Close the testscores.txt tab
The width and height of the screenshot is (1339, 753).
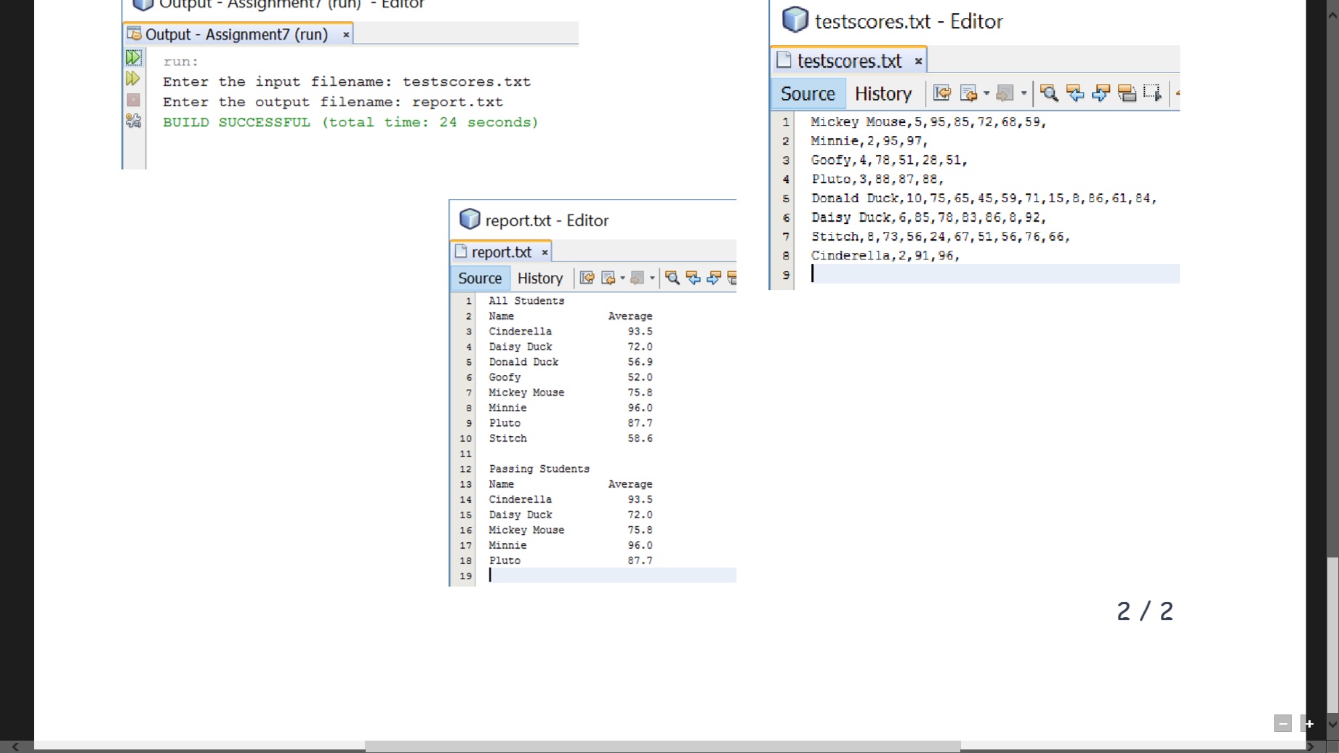919,61
